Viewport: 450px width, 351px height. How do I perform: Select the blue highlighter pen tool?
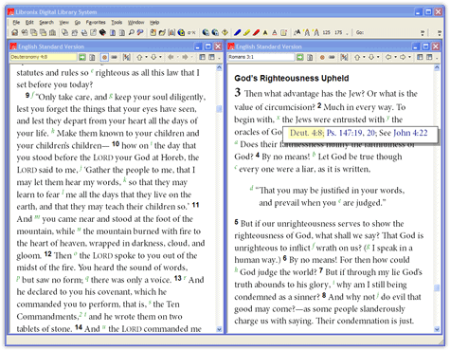pyautogui.click(x=238, y=32)
